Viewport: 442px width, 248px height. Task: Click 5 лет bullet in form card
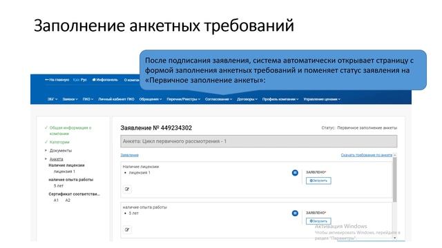pos(133,214)
